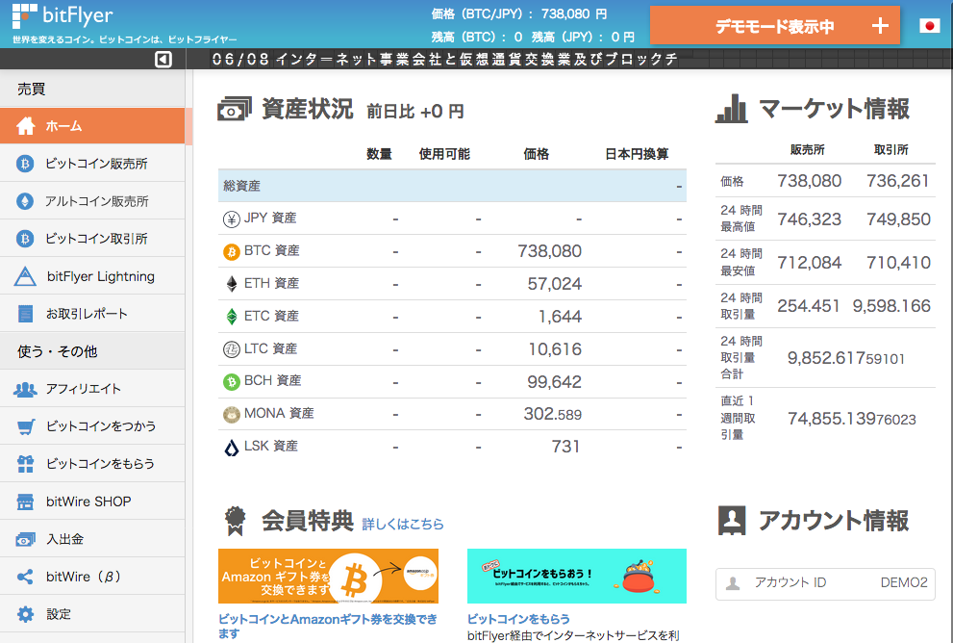Collapse the sidebar with the arrow icon
The width and height of the screenshot is (953, 643).
click(163, 59)
